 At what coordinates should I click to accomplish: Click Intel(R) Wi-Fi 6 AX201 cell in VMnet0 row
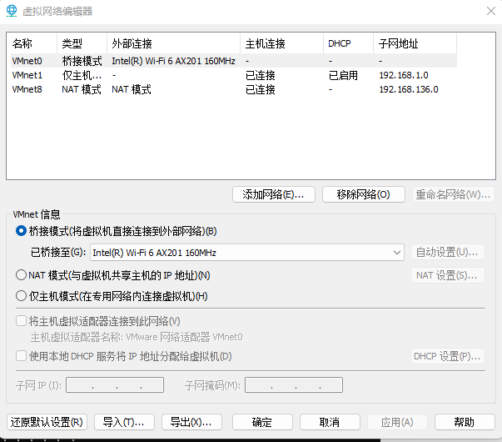[x=173, y=61]
